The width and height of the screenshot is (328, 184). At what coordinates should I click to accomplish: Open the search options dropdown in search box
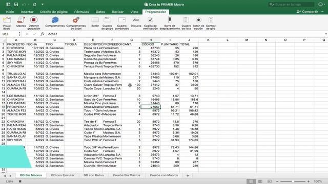tap(272, 5)
